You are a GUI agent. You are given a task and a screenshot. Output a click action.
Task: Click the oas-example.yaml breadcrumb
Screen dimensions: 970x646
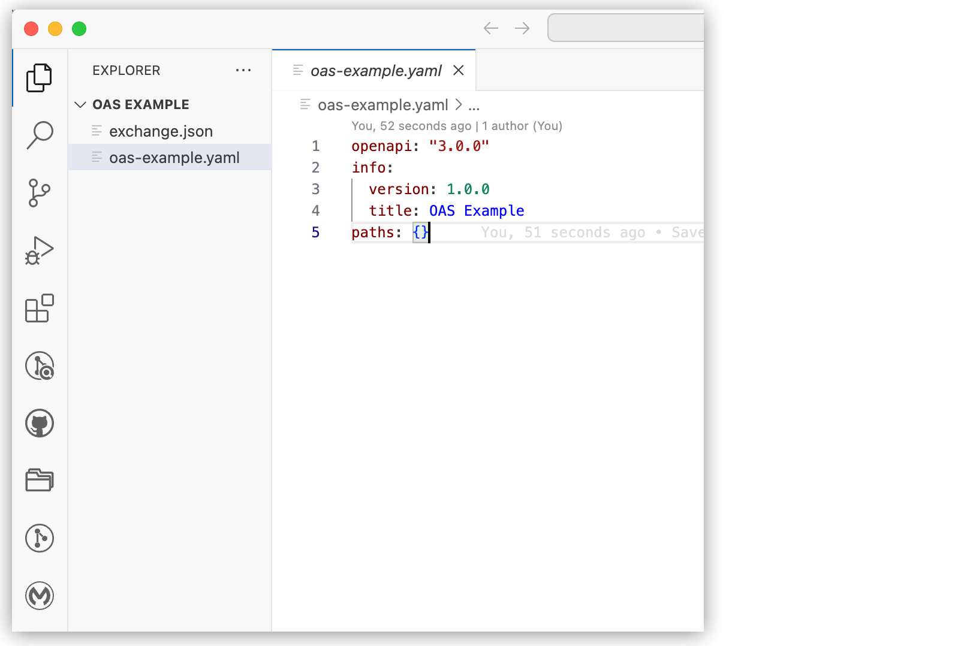[x=384, y=105]
